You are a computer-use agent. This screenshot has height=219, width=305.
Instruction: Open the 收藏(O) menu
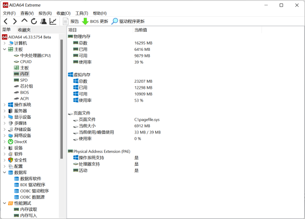[63, 13]
